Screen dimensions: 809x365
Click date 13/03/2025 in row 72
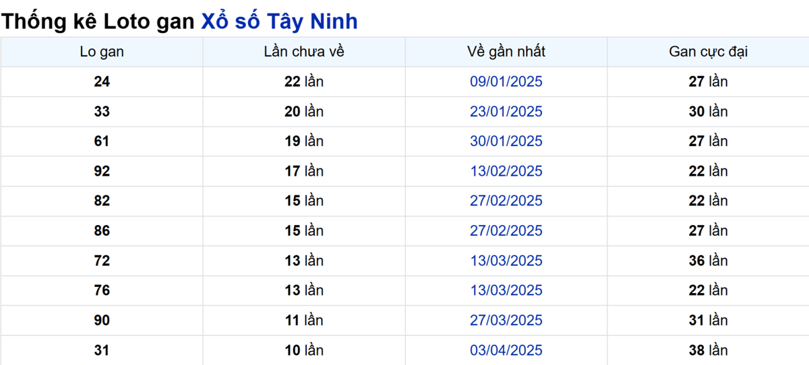click(506, 261)
